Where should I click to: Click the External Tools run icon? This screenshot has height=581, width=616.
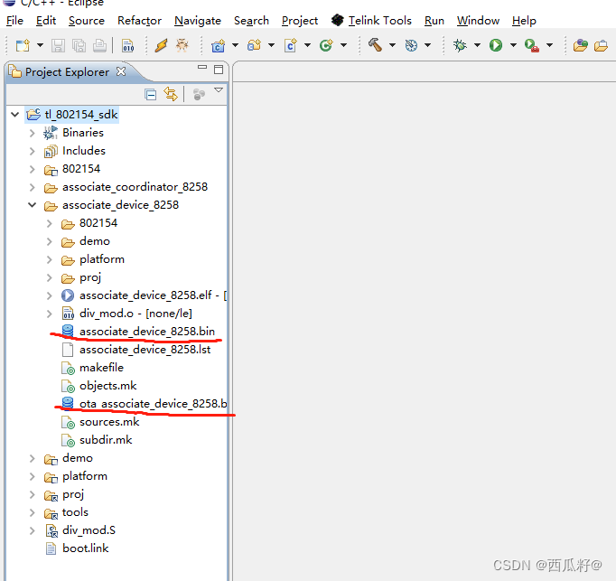pos(532,45)
